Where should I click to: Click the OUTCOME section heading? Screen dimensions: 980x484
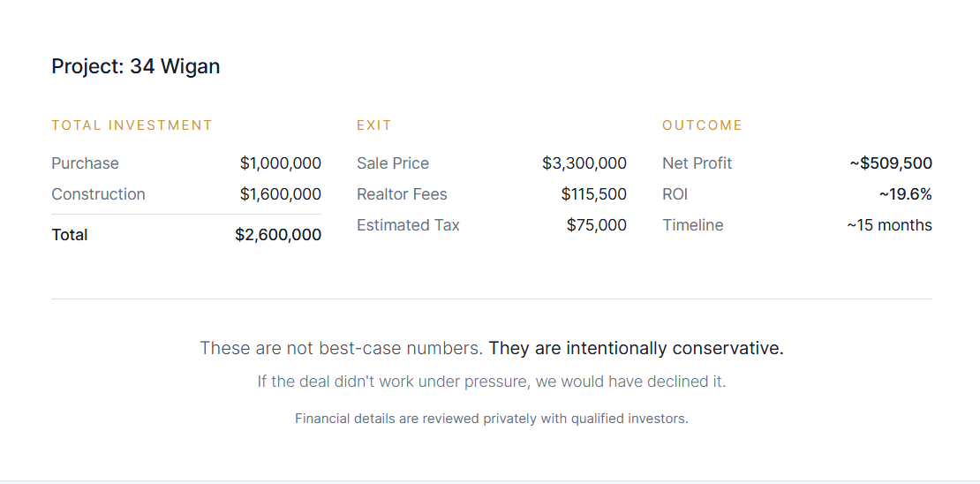(703, 125)
